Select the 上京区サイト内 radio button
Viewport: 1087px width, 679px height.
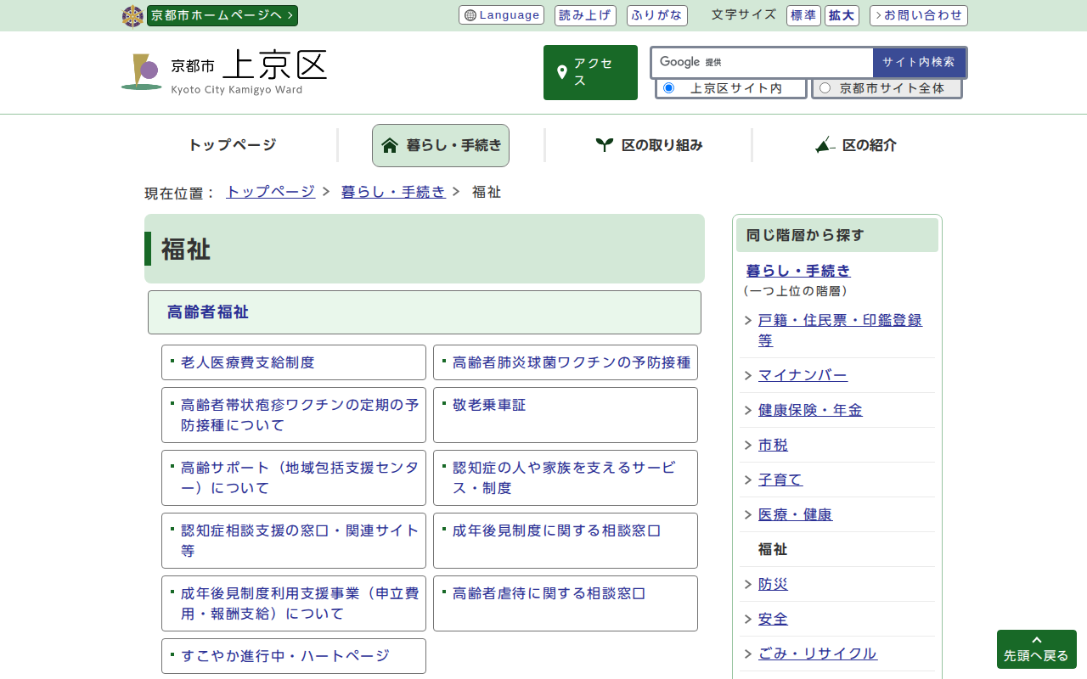click(668, 88)
